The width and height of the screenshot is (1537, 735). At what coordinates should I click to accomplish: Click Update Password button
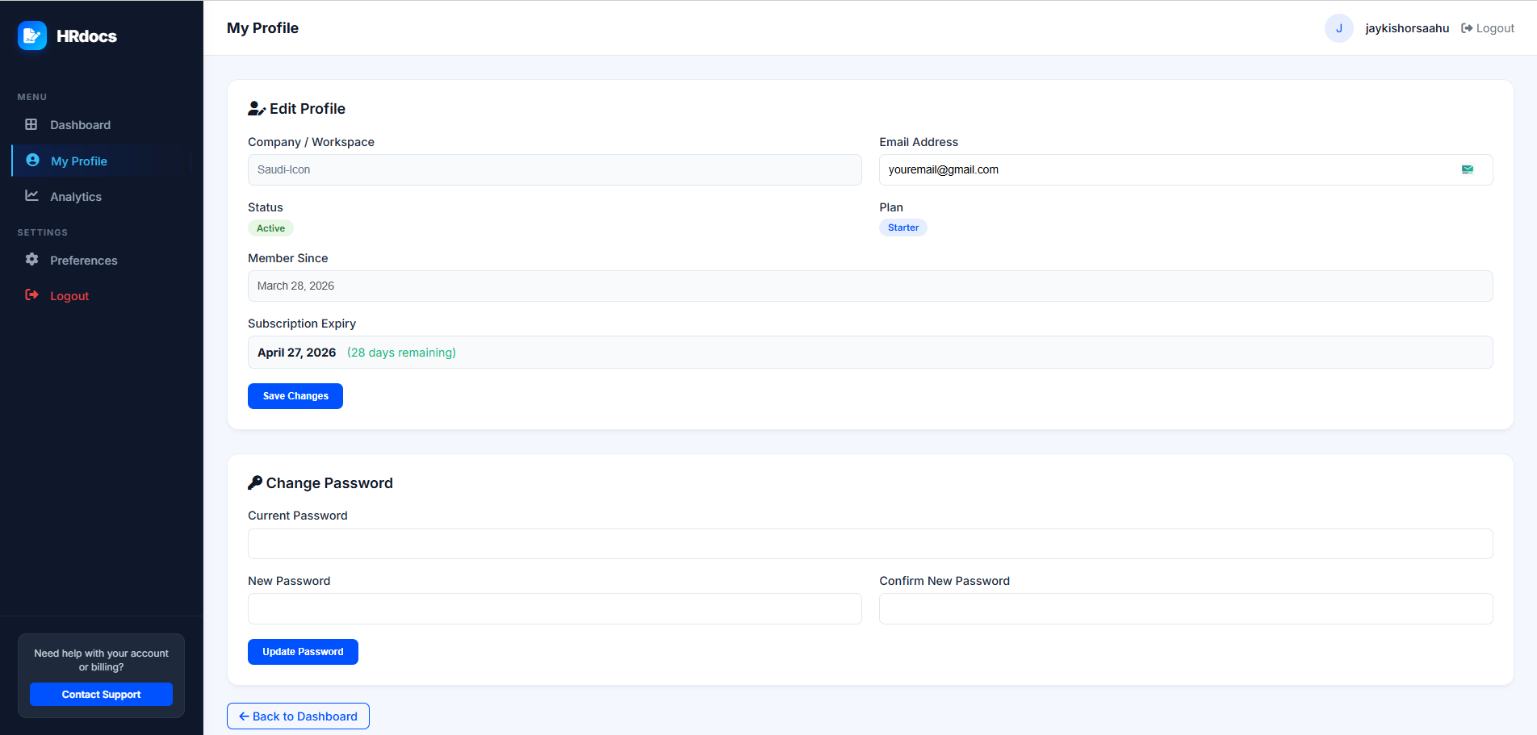(x=303, y=652)
